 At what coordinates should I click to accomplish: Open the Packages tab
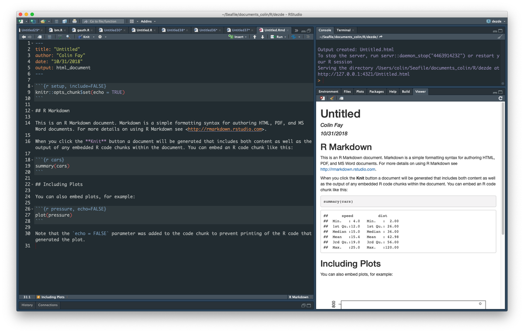[376, 92]
